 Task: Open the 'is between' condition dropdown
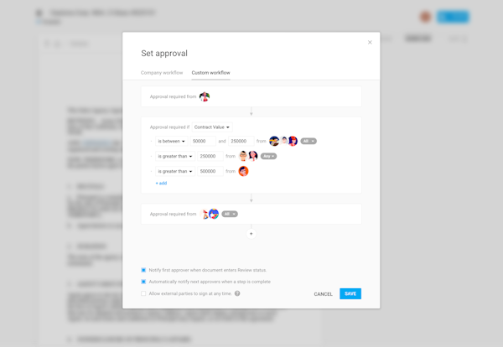(172, 141)
